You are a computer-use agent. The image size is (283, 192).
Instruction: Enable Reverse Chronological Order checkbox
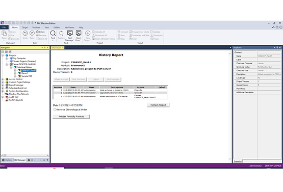coord(55,109)
